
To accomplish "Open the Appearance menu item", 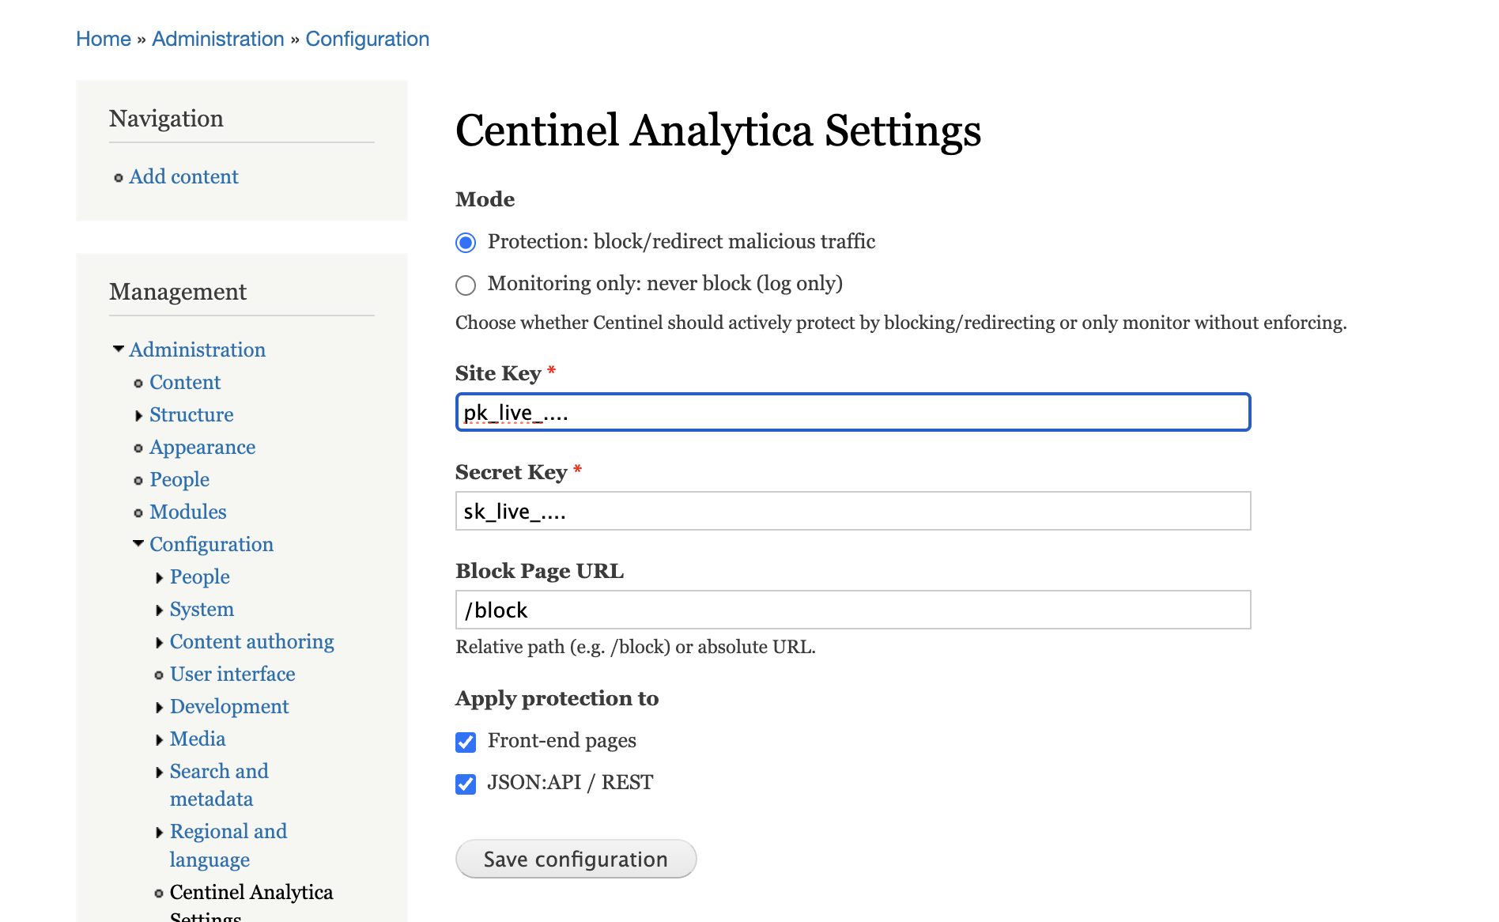I will point(202,447).
